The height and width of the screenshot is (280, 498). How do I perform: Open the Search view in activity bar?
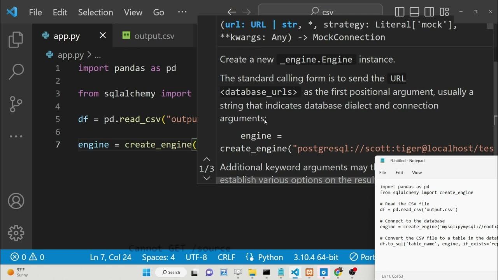tap(16, 72)
